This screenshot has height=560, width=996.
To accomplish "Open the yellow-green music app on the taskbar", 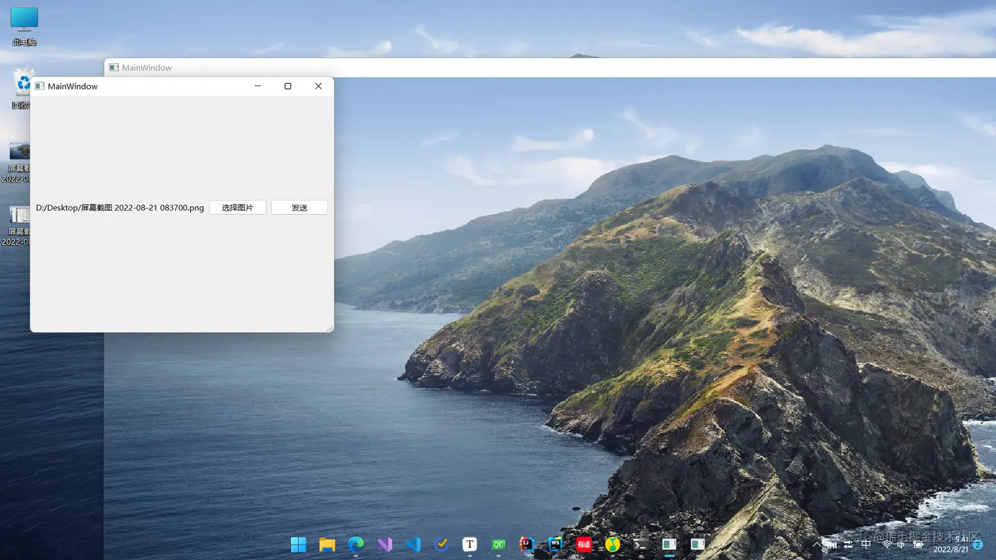I will click(x=613, y=544).
